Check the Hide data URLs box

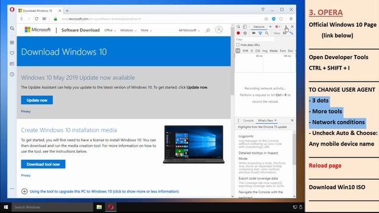(238, 45)
